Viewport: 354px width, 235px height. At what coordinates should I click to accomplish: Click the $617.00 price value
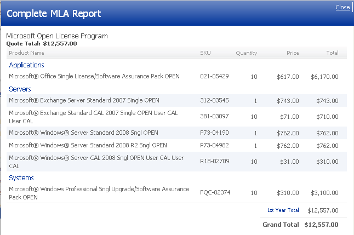[x=288, y=77]
